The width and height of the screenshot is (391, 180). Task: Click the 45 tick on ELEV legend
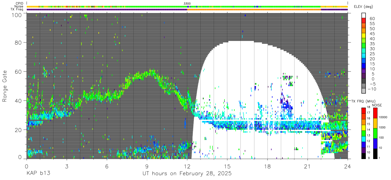tap(372, 34)
